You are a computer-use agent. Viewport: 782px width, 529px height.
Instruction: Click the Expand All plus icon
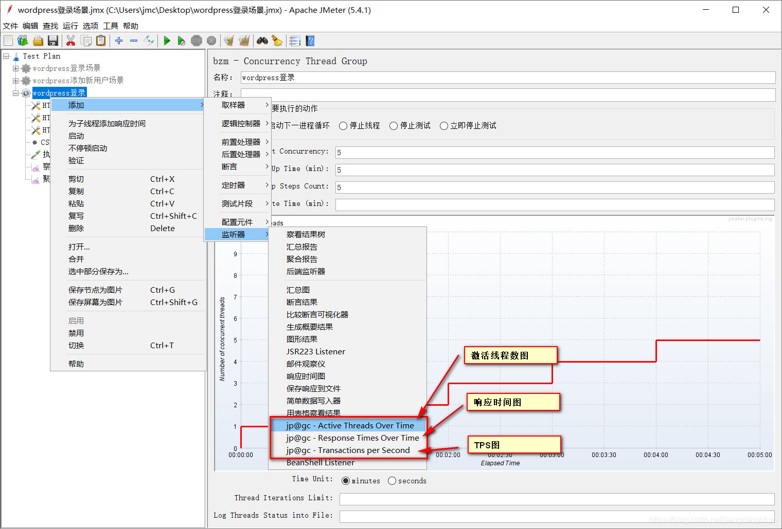119,41
